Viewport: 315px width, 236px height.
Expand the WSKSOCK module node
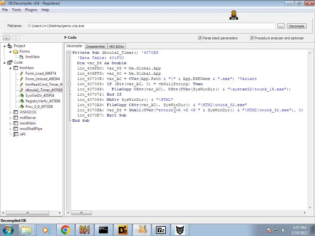pos(10,112)
